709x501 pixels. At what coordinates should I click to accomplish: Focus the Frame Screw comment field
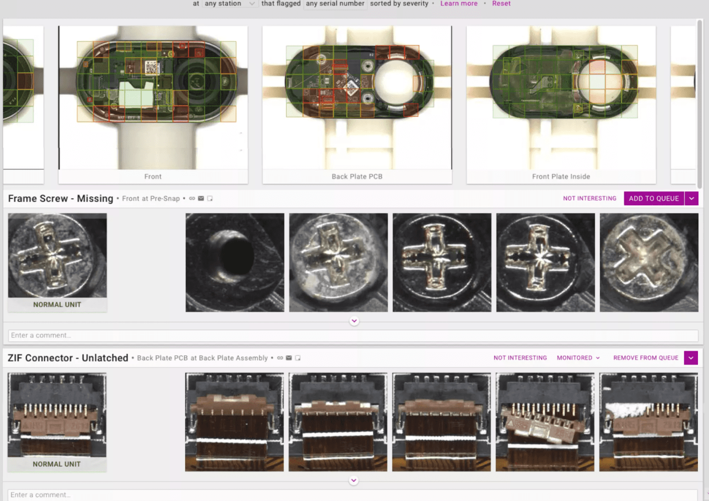353,336
